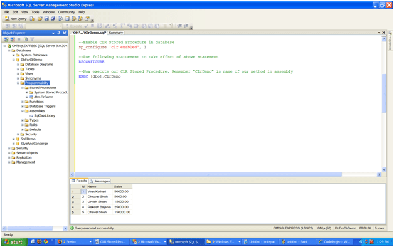This screenshot has height=247, width=394.
Task: Click the Results to Text icon
Action: pyautogui.click(x=144, y=26)
